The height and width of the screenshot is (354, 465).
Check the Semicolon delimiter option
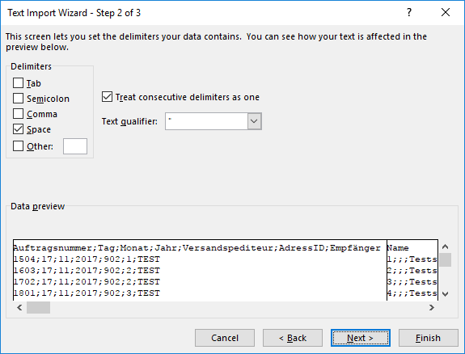18,99
